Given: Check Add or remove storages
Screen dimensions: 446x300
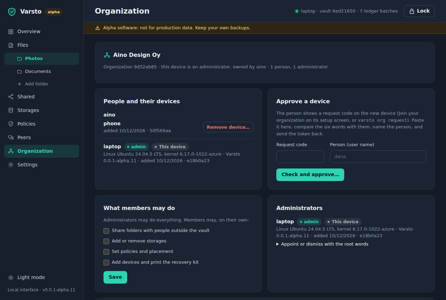Looking at the screenshot, I should [x=106, y=241].
